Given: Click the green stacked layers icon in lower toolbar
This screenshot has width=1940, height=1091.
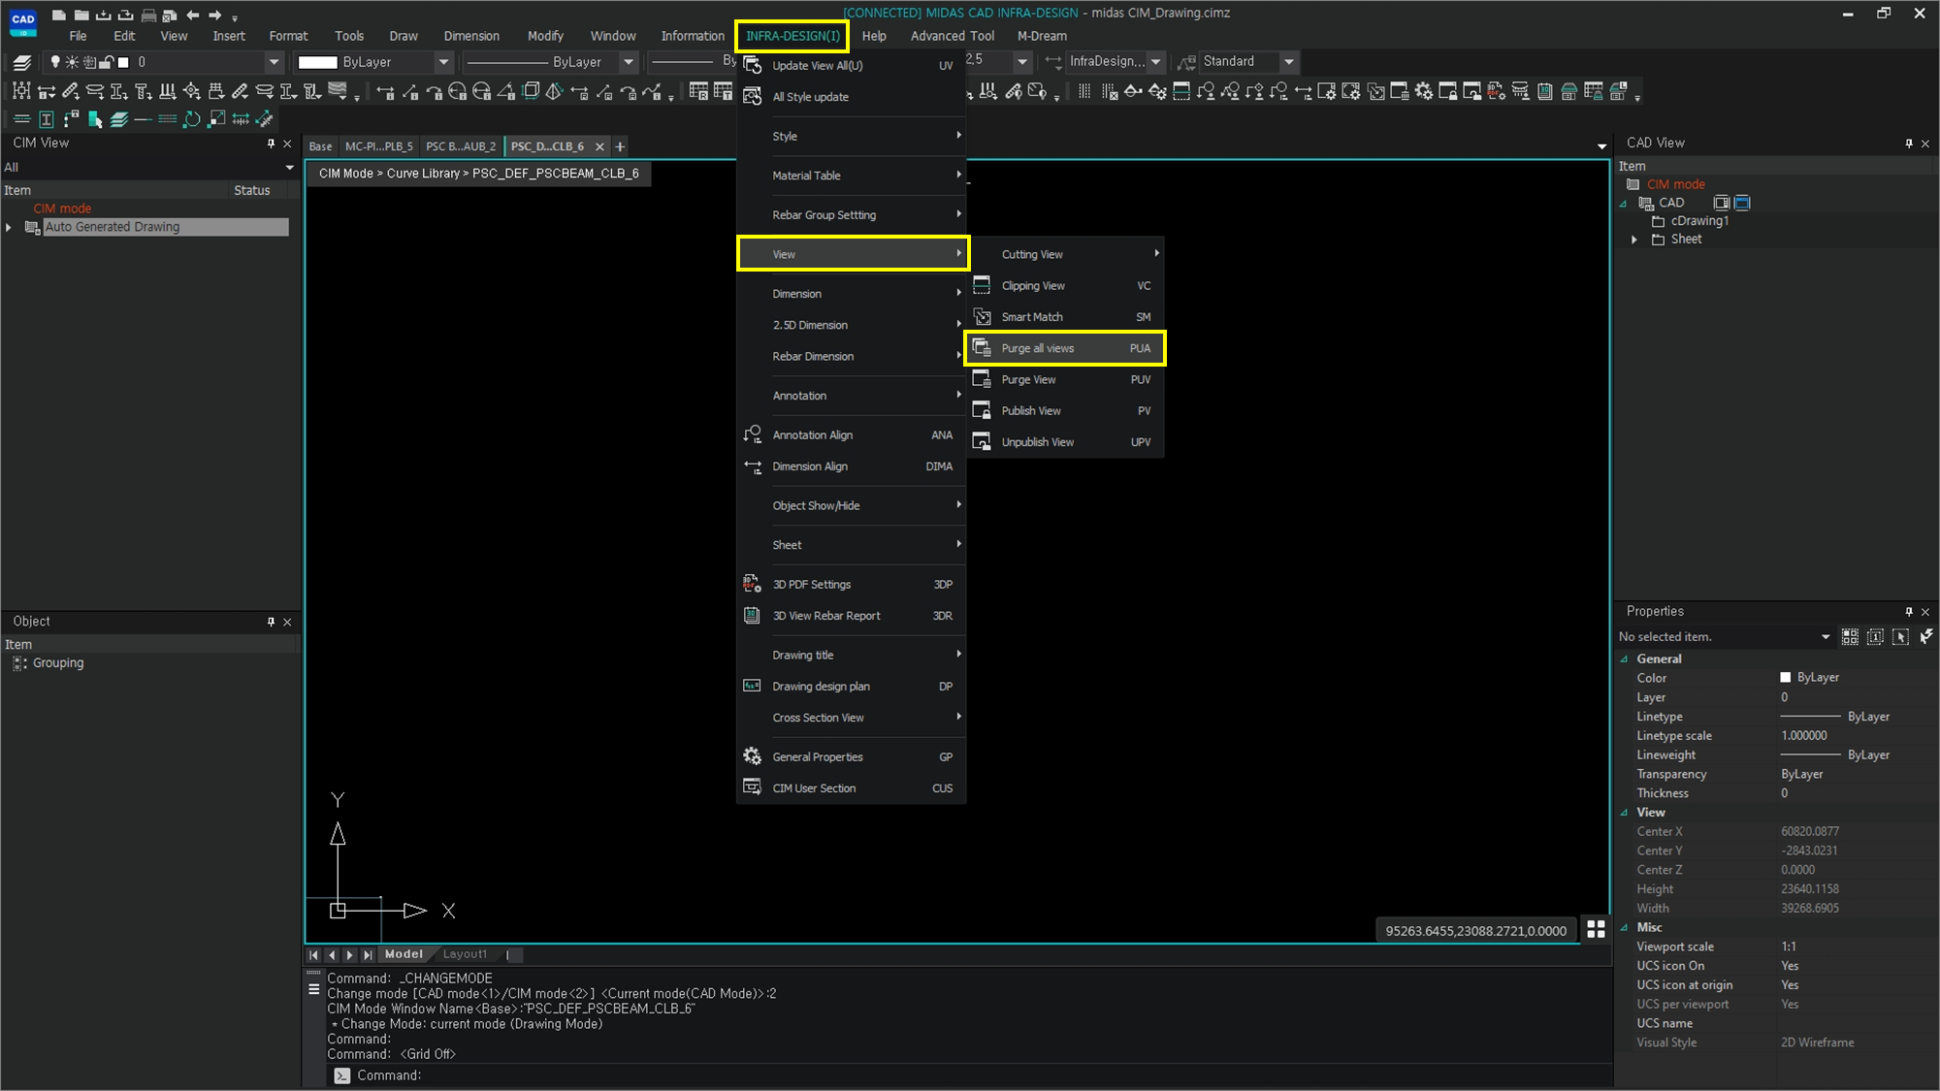Looking at the screenshot, I should pos(119,119).
